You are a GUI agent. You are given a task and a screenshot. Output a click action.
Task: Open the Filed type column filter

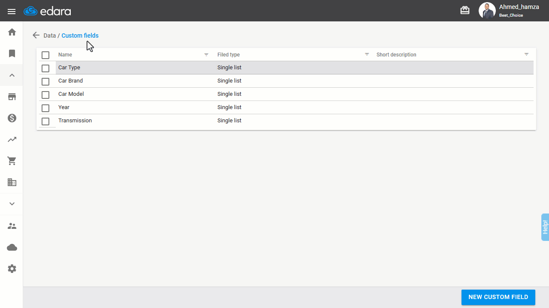tap(367, 54)
